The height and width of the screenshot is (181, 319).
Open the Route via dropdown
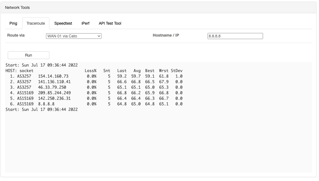[74, 36]
